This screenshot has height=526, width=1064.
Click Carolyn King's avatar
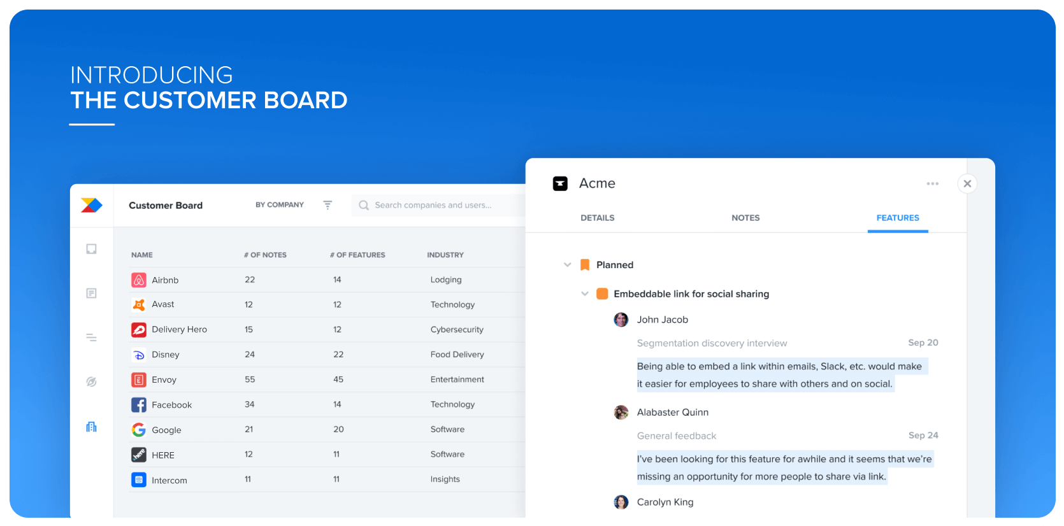621,502
